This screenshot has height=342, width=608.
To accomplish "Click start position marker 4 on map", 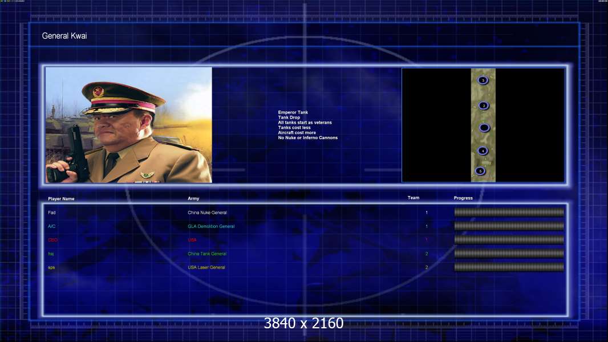I will coord(483,150).
